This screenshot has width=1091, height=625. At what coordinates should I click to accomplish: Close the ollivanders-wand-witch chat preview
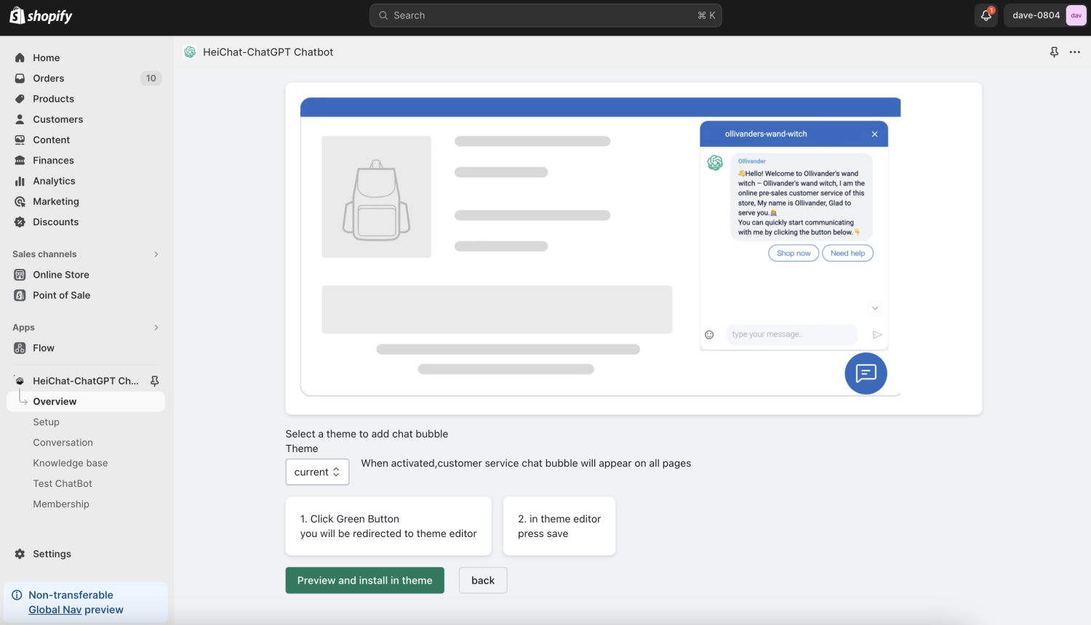(x=874, y=134)
